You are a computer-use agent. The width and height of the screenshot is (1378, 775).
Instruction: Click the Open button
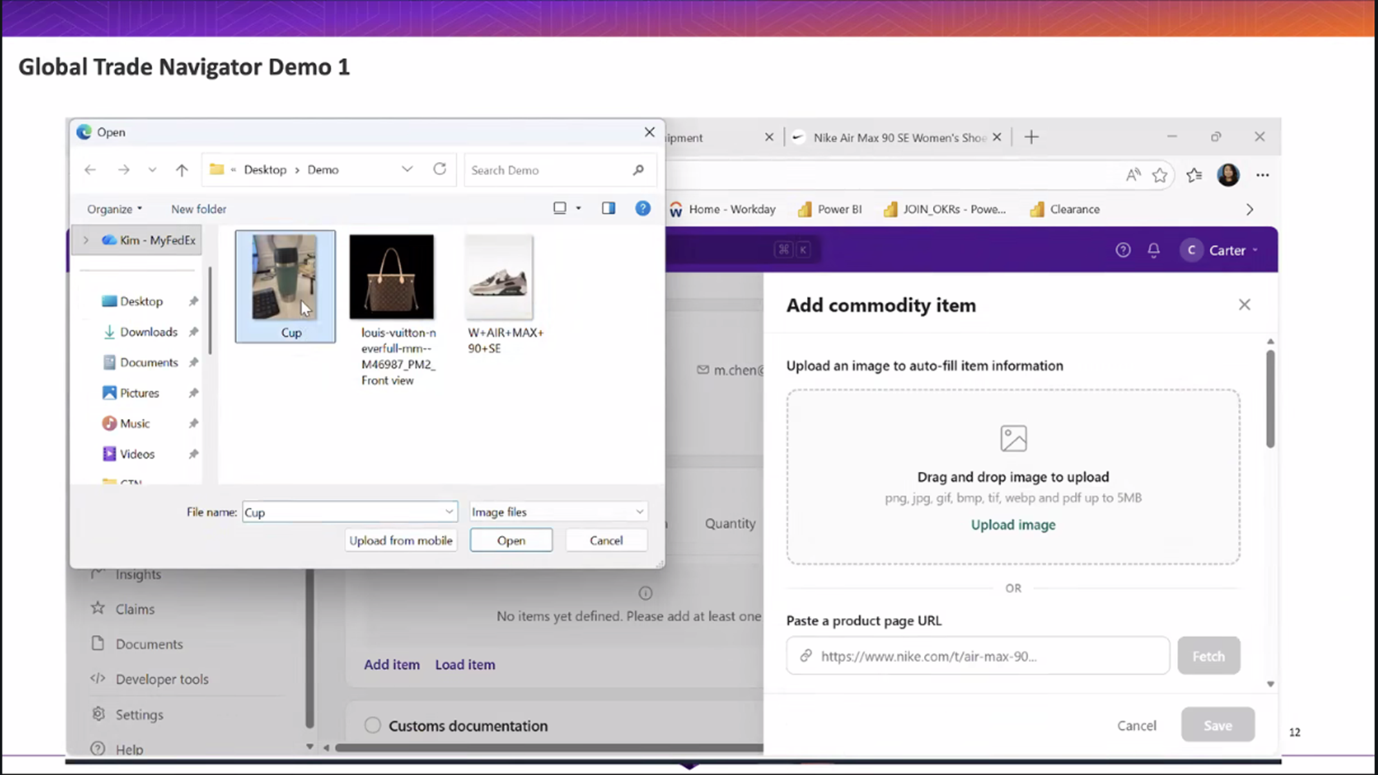coord(511,540)
